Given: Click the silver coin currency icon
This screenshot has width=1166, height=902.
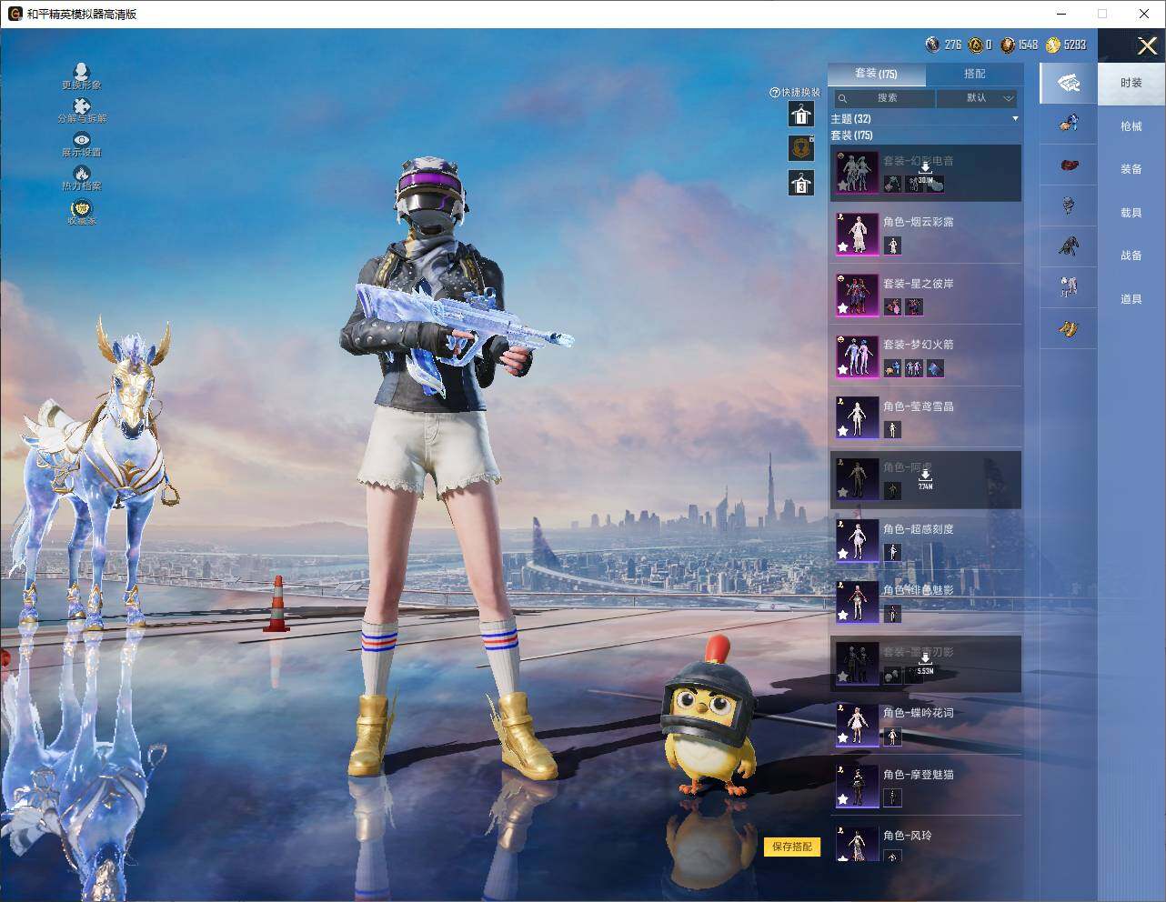Looking at the screenshot, I should click(x=932, y=45).
